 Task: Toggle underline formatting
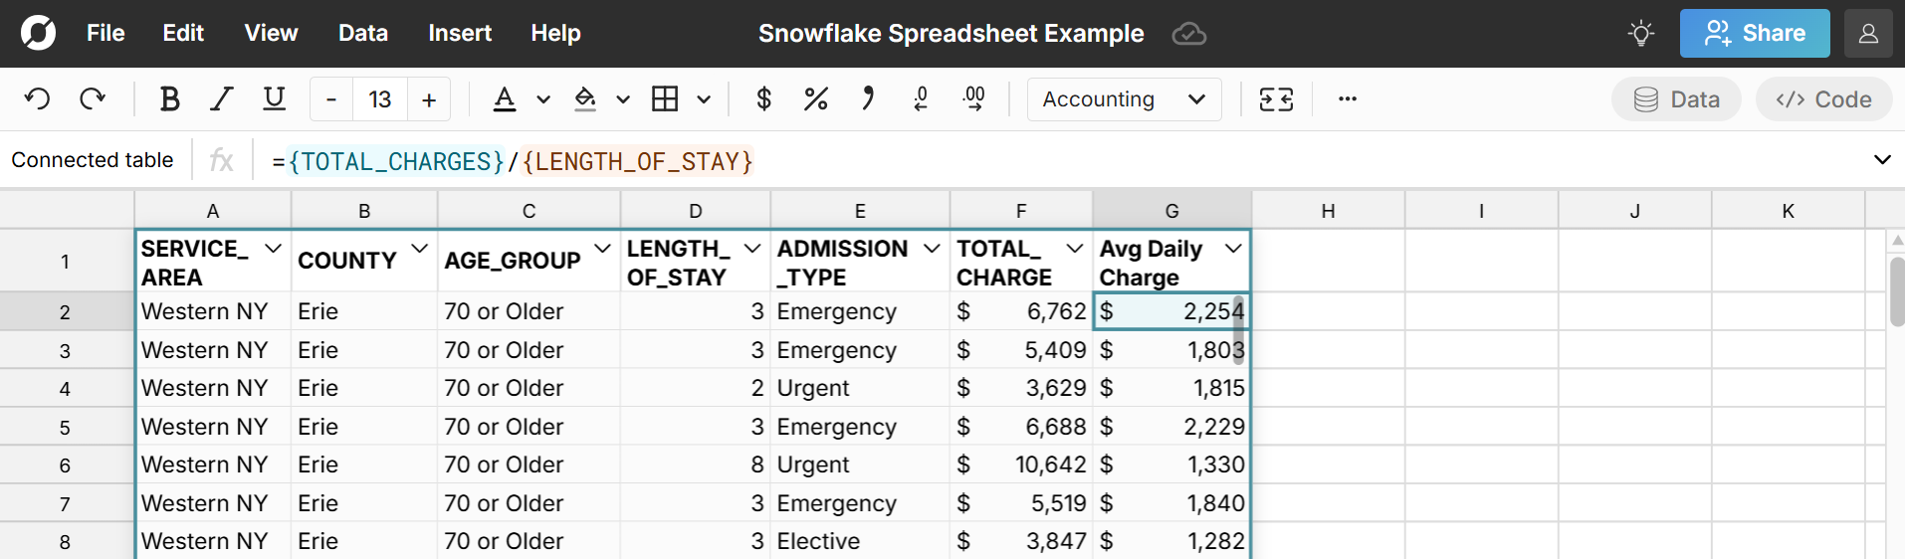point(274,99)
